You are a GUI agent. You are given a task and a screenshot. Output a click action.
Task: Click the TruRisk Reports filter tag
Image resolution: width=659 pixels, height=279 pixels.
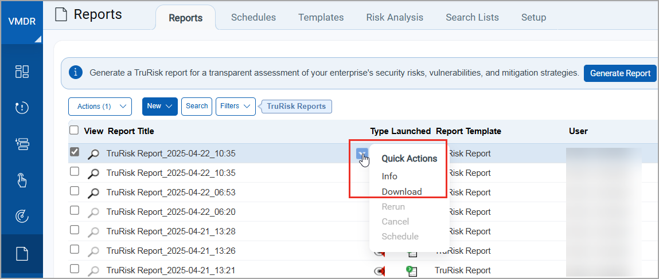point(297,107)
